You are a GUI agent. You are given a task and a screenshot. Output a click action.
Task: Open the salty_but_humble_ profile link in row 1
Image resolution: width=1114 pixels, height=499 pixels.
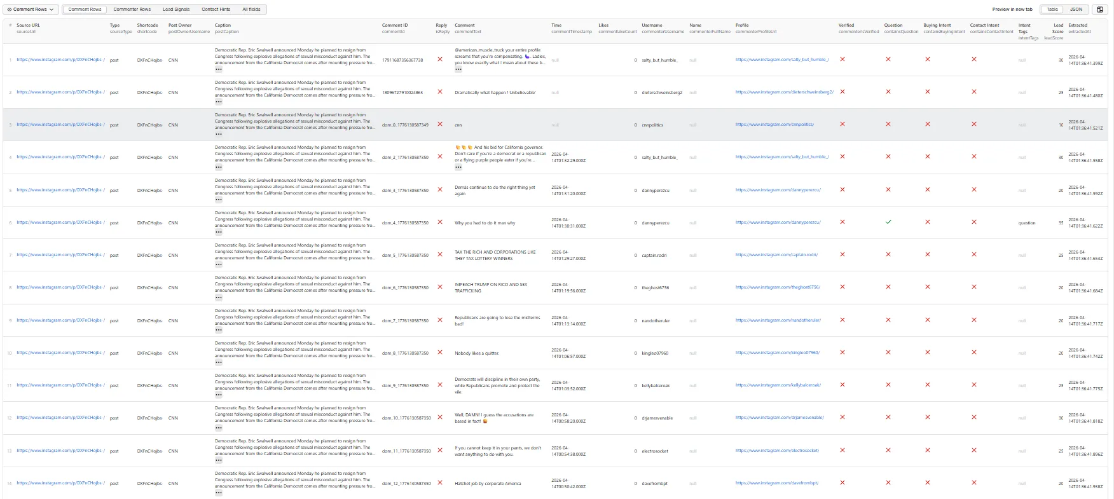[782, 60]
